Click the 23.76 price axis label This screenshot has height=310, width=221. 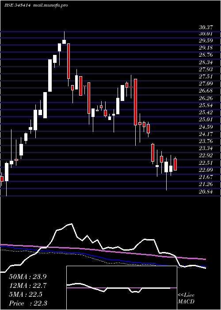(x=206, y=141)
